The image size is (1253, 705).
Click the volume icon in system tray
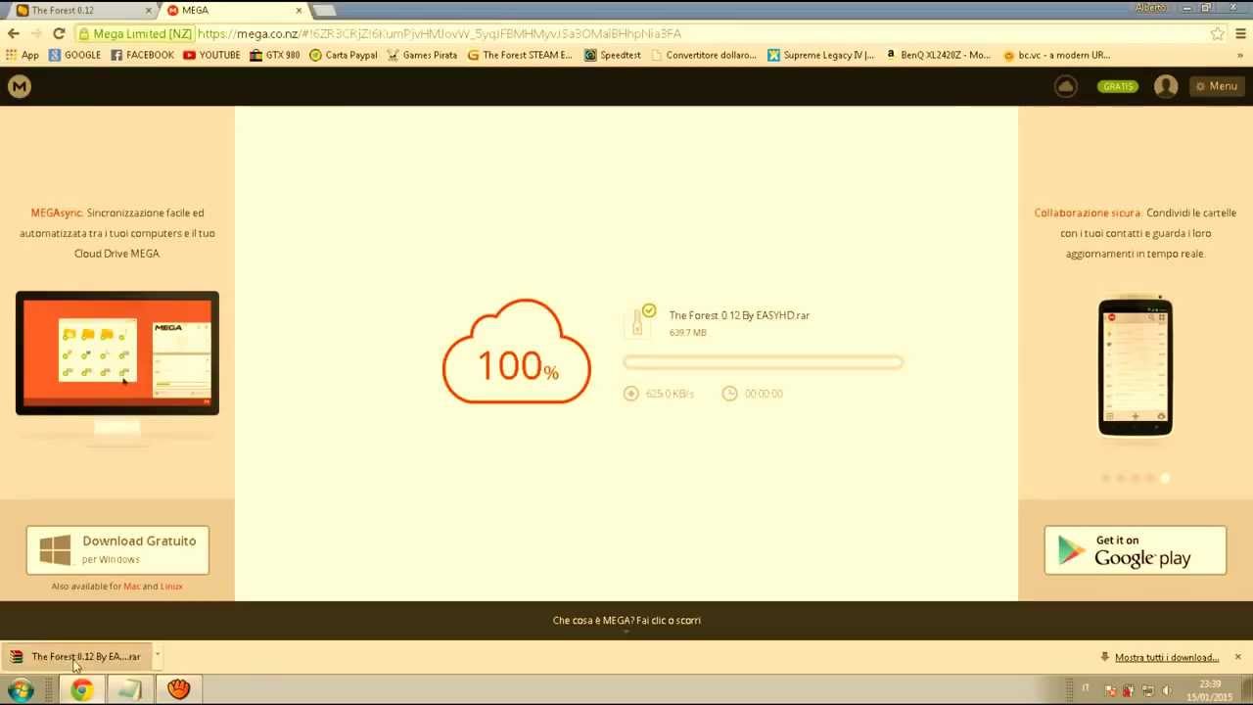pos(1166,690)
